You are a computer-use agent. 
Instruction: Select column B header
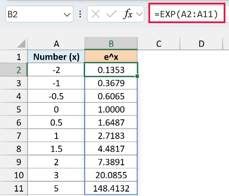click(x=111, y=44)
